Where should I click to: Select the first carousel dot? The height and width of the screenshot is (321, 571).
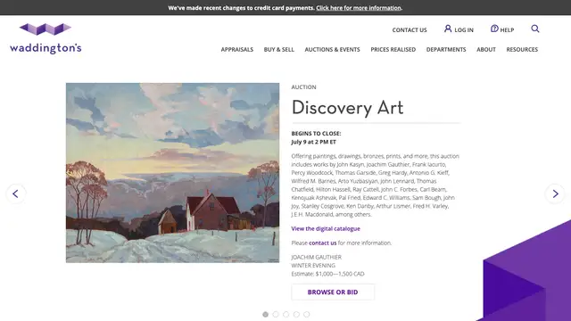click(266, 315)
